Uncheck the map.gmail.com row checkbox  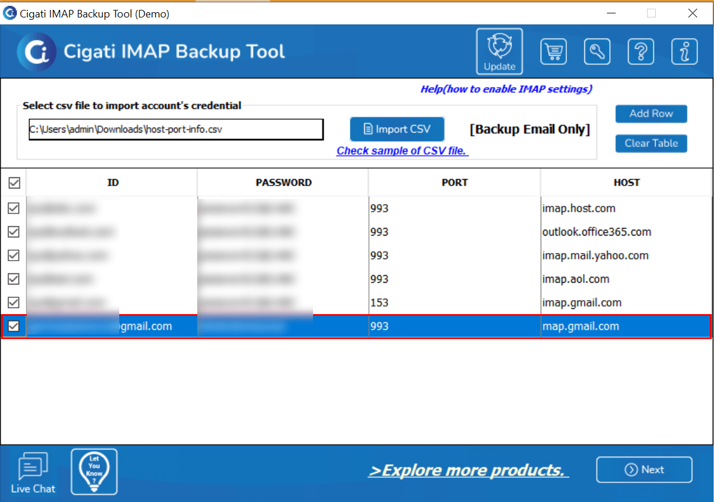tap(14, 326)
